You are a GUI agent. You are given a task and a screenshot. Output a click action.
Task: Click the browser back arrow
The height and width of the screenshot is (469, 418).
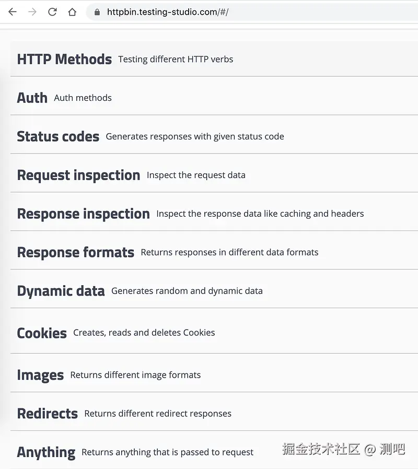(x=13, y=12)
